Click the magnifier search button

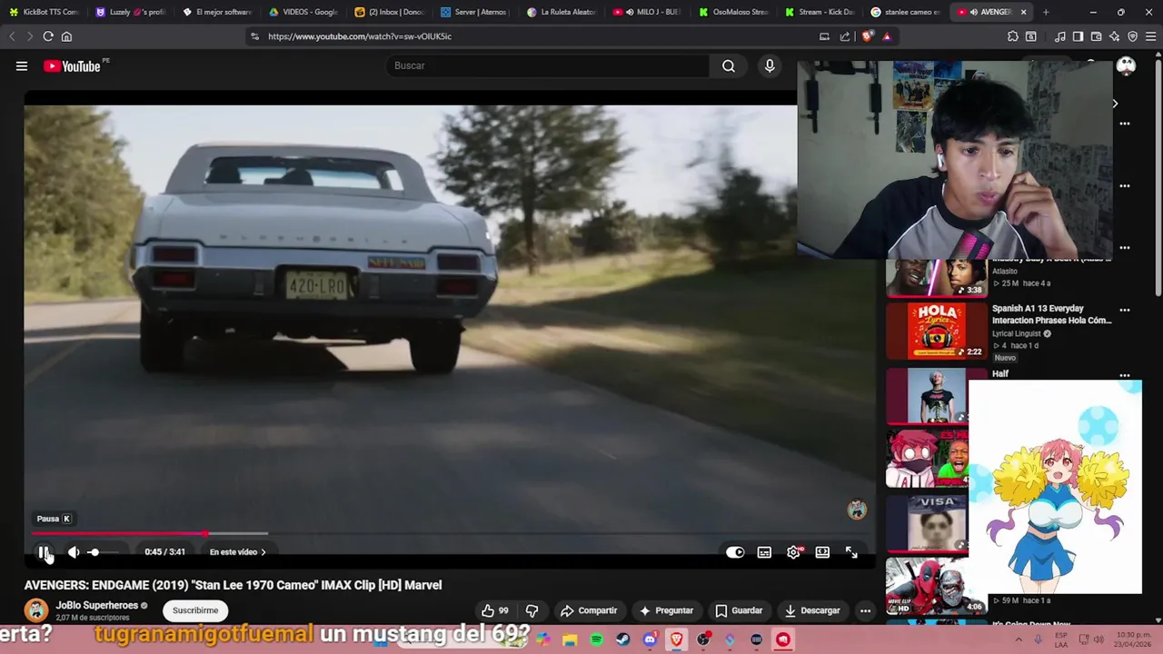click(x=729, y=65)
